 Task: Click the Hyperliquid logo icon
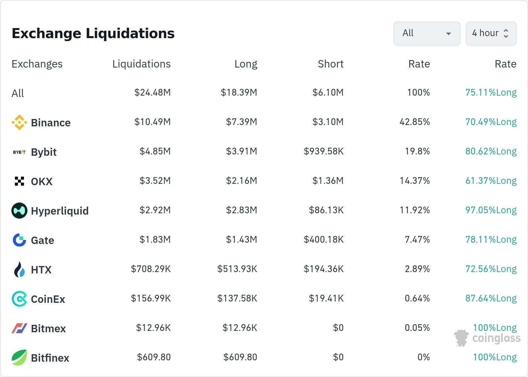pos(19,211)
